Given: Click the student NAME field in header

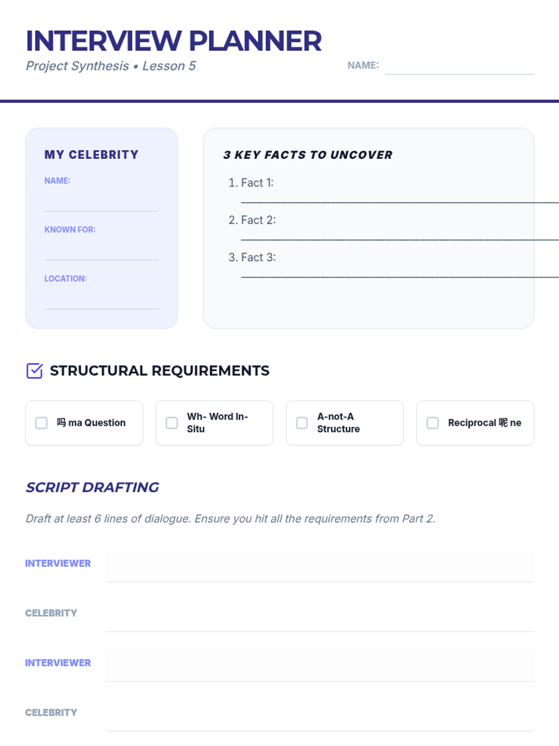Looking at the screenshot, I should tap(459, 67).
